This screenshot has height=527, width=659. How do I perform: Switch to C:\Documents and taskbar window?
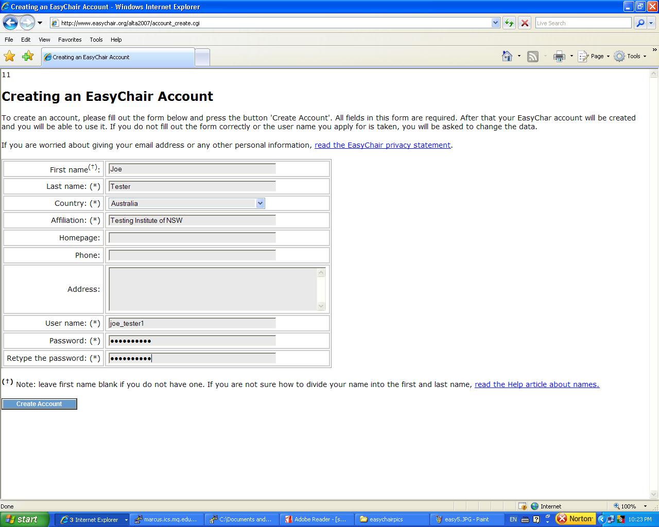[241, 520]
